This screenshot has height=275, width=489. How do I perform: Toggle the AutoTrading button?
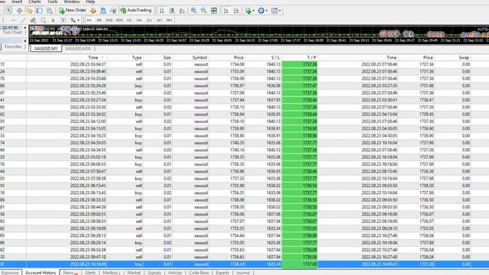[x=136, y=10]
